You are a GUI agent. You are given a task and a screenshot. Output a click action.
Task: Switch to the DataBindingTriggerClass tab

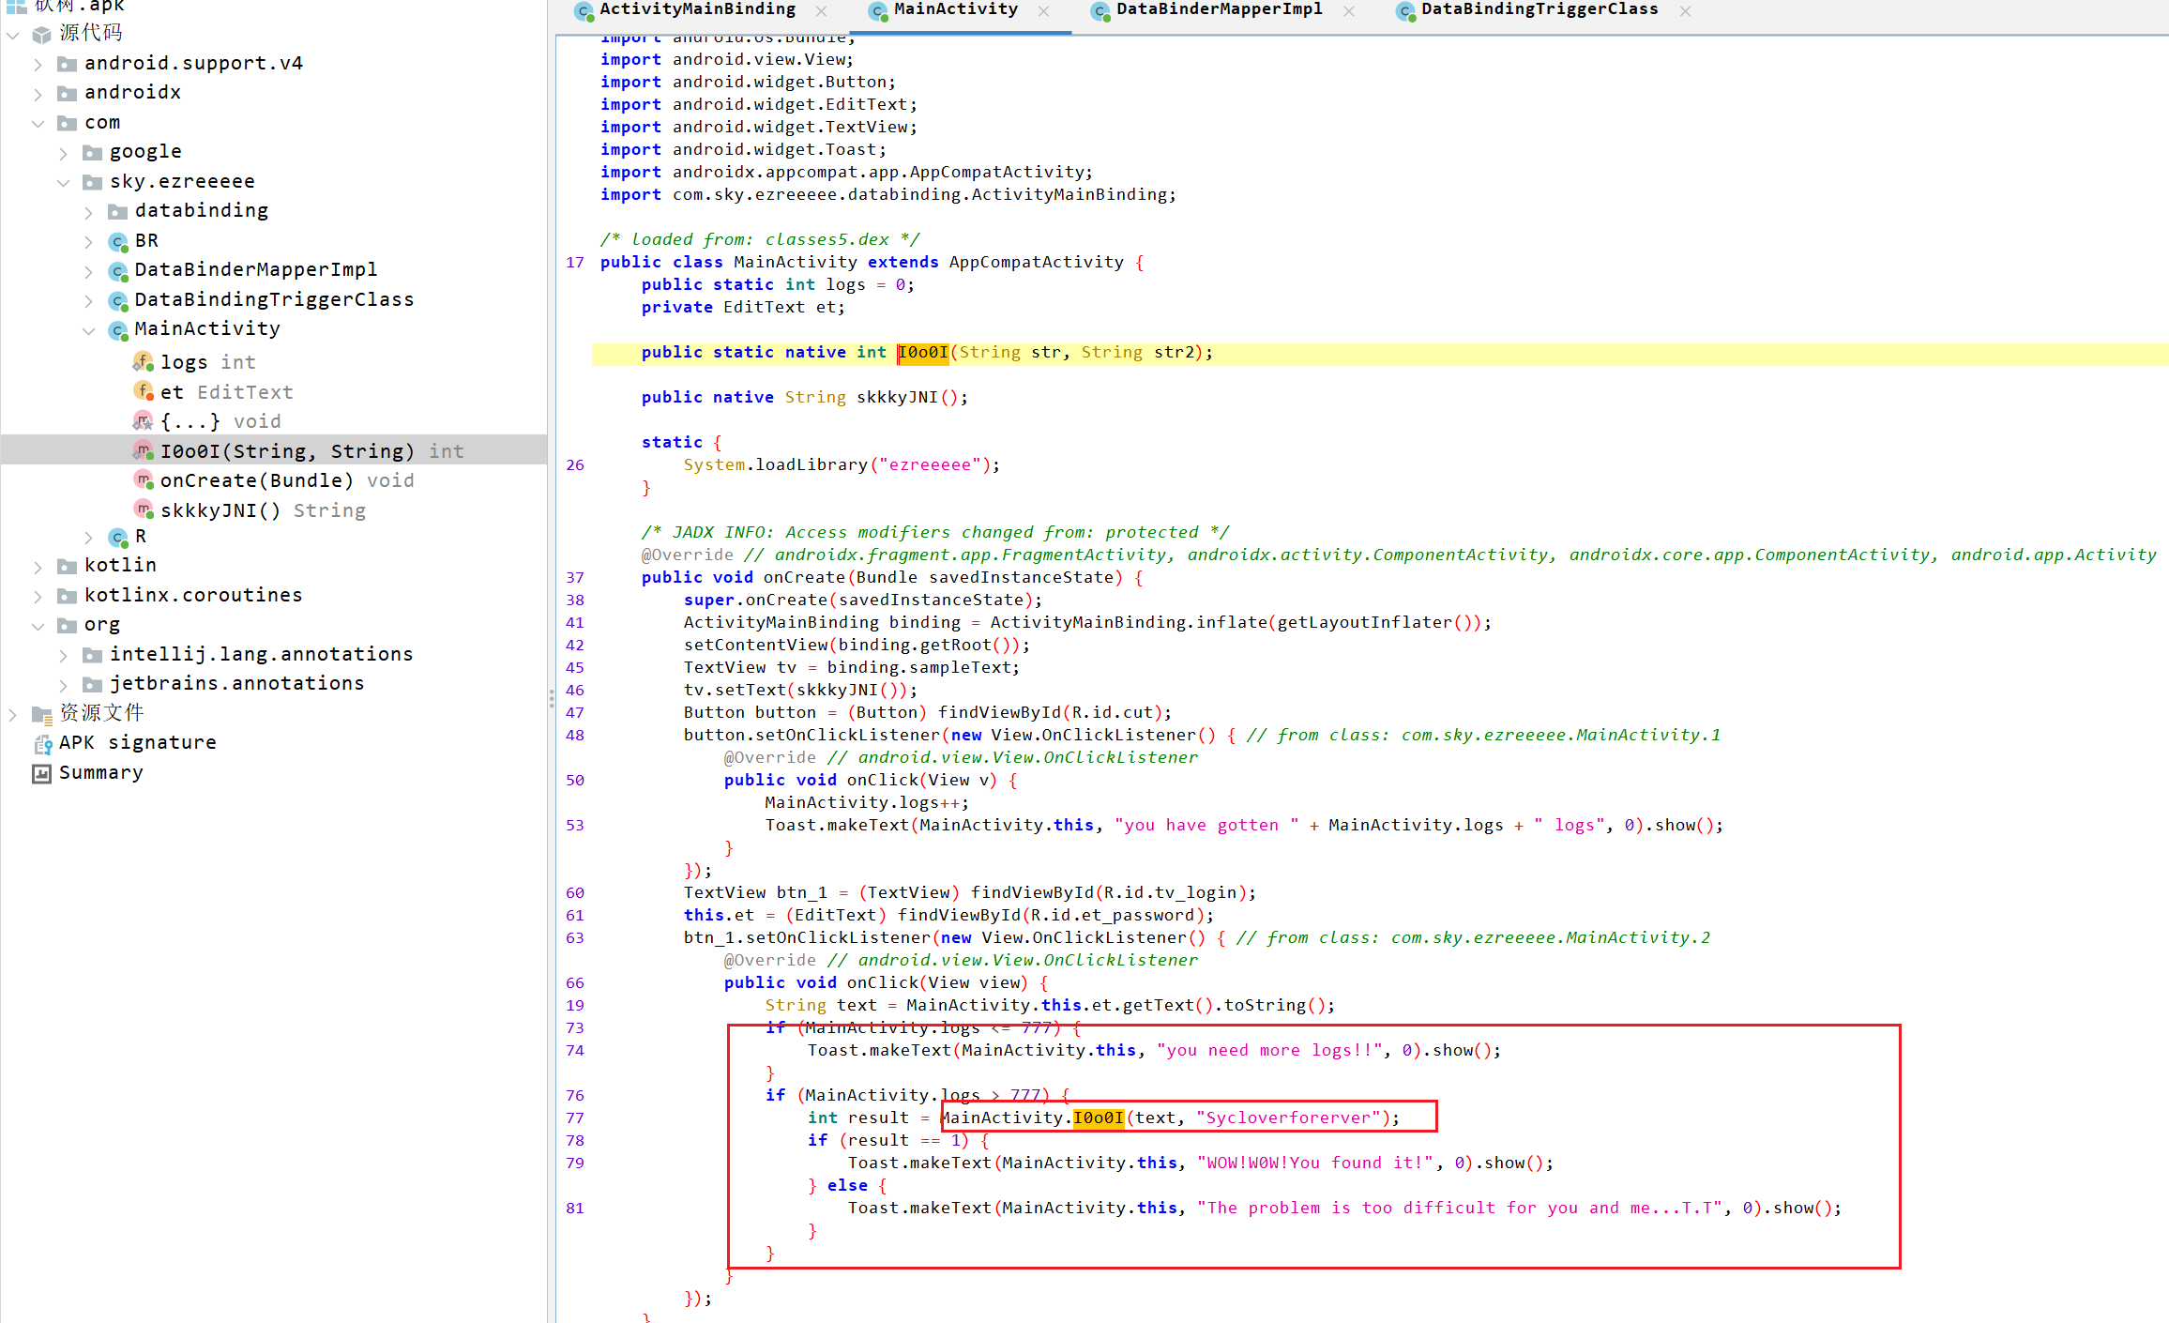[x=1539, y=9]
